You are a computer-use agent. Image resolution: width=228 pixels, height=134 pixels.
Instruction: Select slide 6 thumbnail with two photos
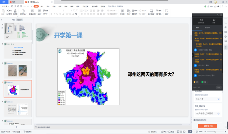click(18, 69)
